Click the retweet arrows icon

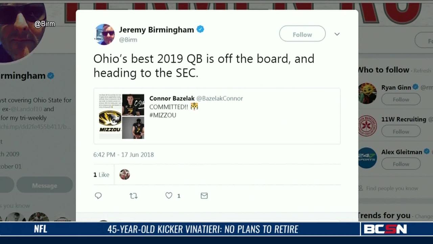click(x=134, y=196)
